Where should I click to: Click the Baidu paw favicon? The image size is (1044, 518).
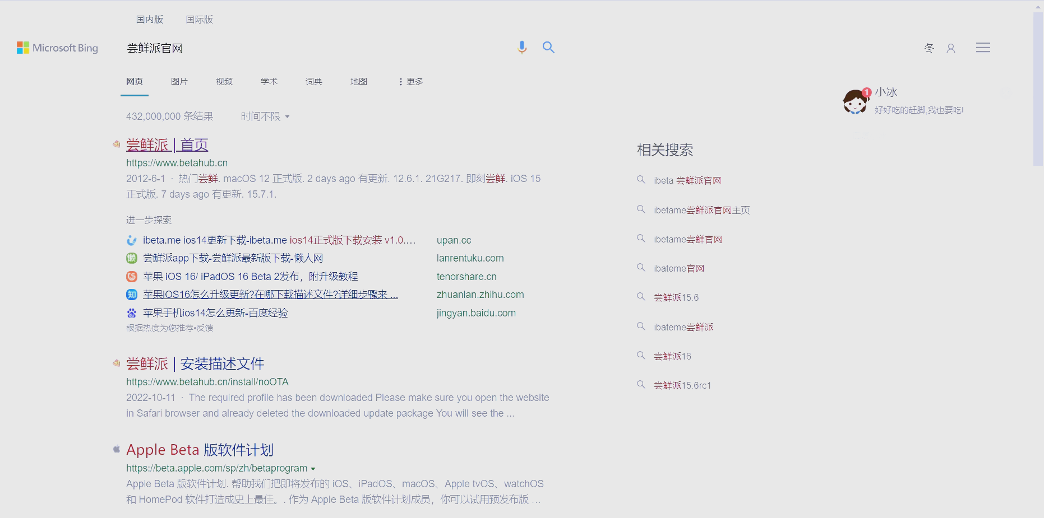tap(132, 313)
